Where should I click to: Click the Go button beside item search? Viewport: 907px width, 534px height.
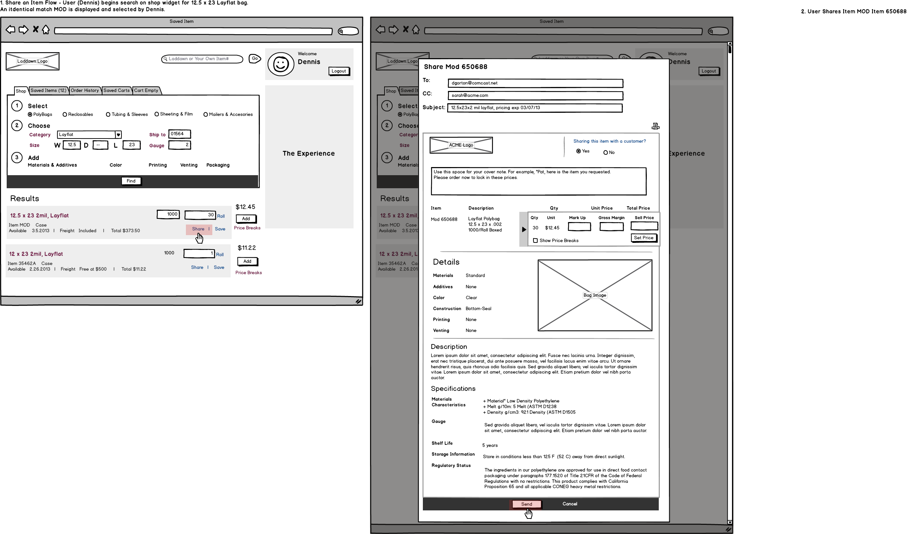[x=255, y=59]
